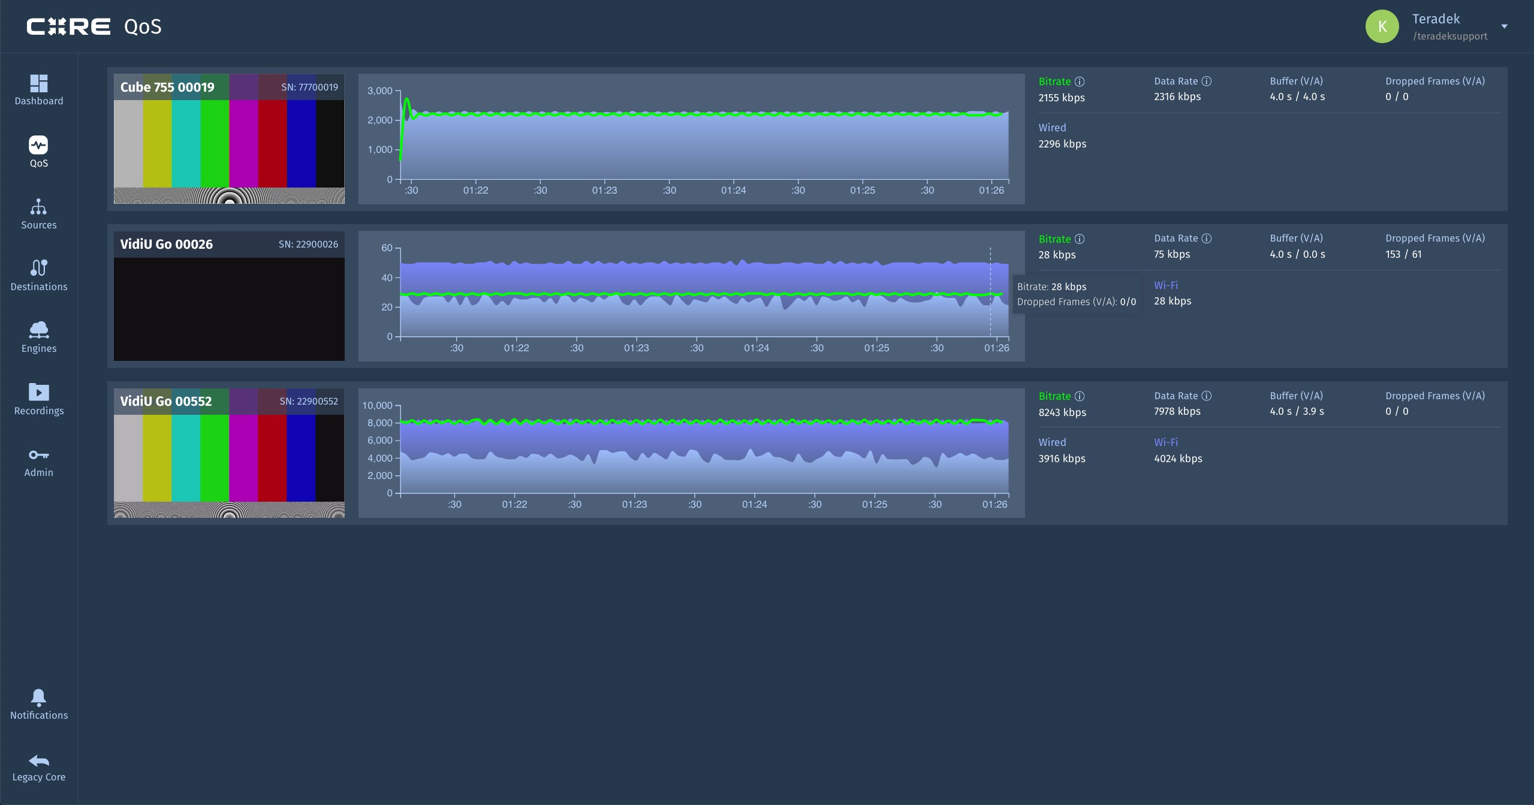Click 01:24 marker on Cube 755 graph
Viewport: 1534px width, 805px height.
click(x=733, y=190)
